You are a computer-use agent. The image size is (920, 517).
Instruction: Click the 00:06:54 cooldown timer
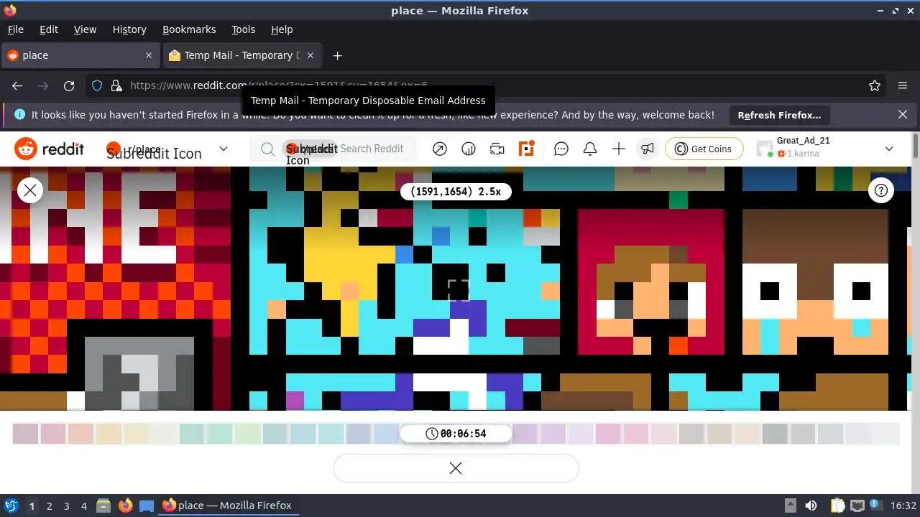click(x=456, y=434)
